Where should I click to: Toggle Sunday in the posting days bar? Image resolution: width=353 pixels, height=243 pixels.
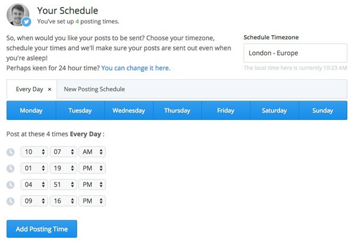click(x=323, y=111)
